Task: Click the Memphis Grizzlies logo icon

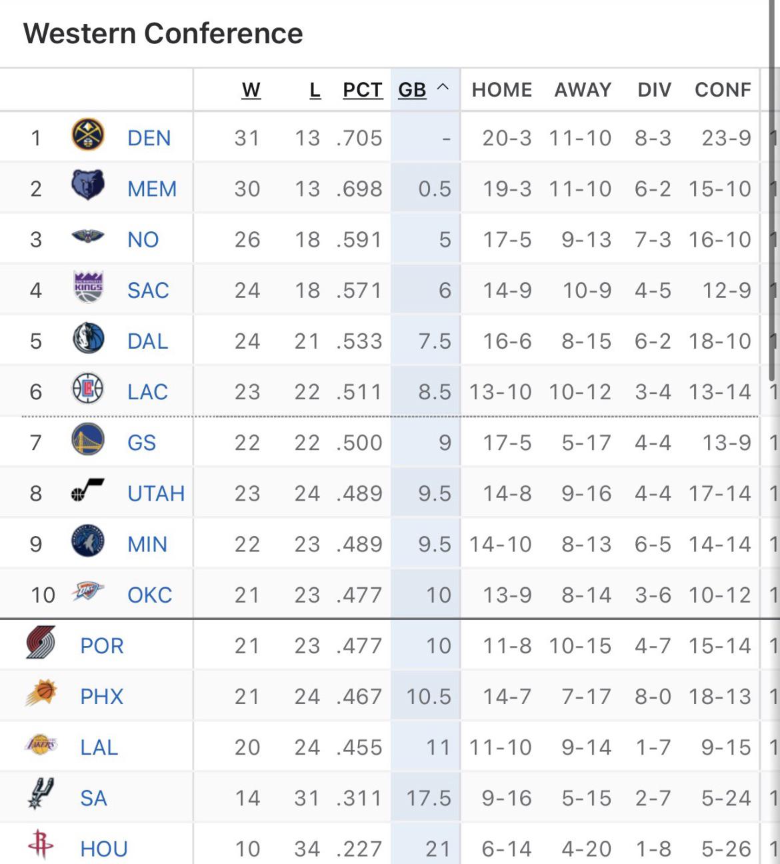Action: [x=87, y=186]
